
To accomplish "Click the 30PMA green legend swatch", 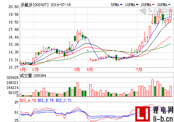I will [169, 5].
